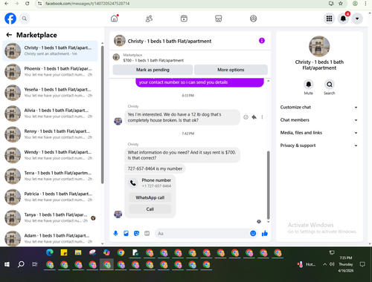Open the Tanya conversation in the list
The image size is (372, 282).
pos(50,217)
